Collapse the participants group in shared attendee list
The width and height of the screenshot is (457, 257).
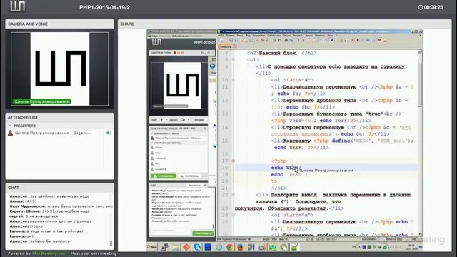(x=152, y=143)
